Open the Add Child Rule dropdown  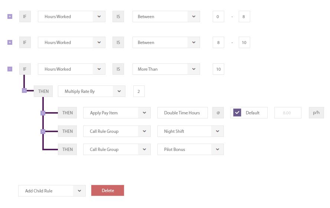pos(79,191)
